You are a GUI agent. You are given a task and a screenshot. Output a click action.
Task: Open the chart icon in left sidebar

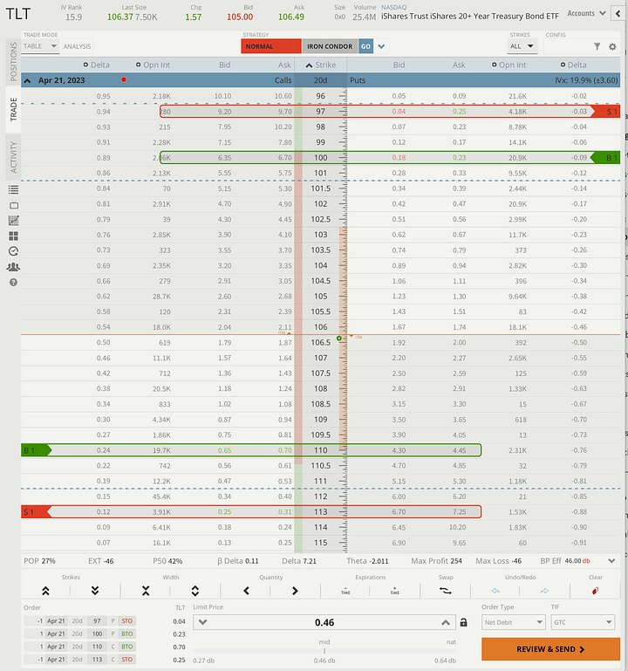point(13,221)
